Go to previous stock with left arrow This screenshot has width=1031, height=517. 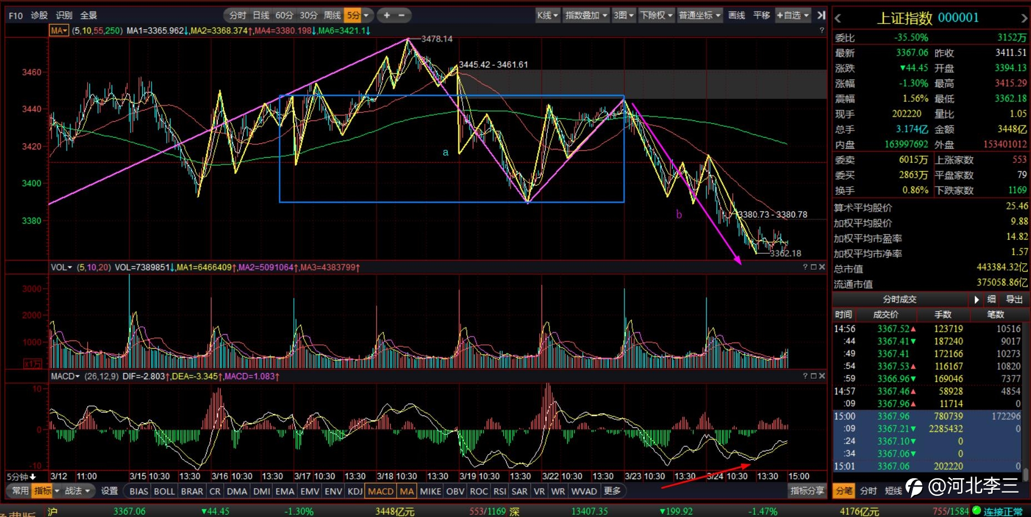click(838, 18)
